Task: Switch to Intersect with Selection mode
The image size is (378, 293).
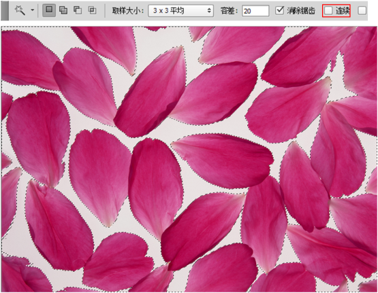Action: click(x=92, y=10)
